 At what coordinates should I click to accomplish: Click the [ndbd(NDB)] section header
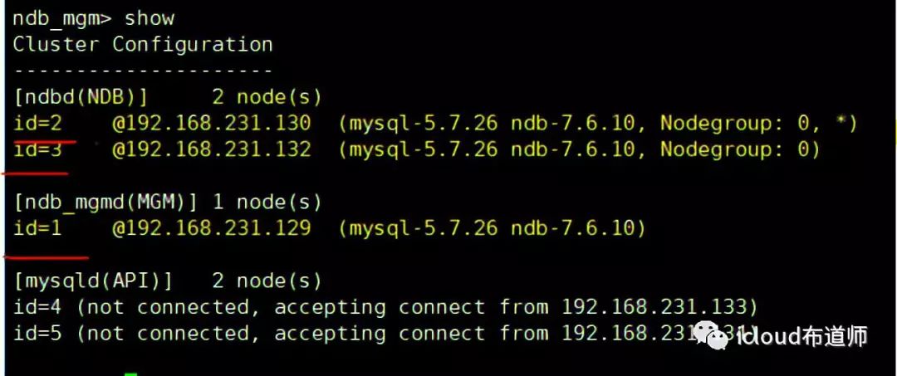pyautogui.click(x=80, y=97)
